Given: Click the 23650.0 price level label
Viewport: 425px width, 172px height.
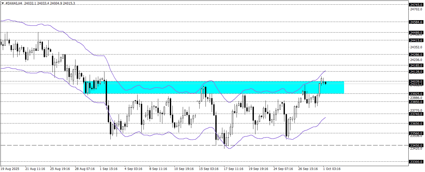Looking at the screenshot, I should point(416,123).
